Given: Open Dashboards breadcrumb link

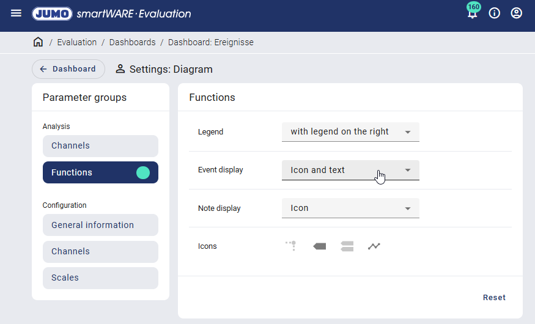Looking at the screenshot, I should pos(132,42).
